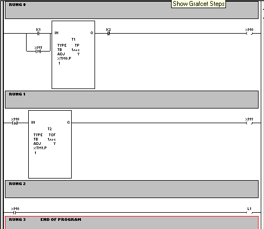The height and width of the screenshot is (229, 264).
Task: Select the Rung 1 header bar
Action: click(131, 99)
